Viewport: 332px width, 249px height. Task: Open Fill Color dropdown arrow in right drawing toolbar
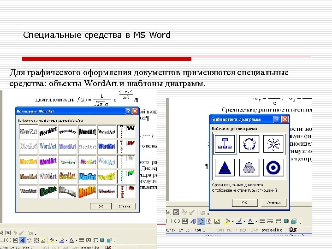point(233,221)
